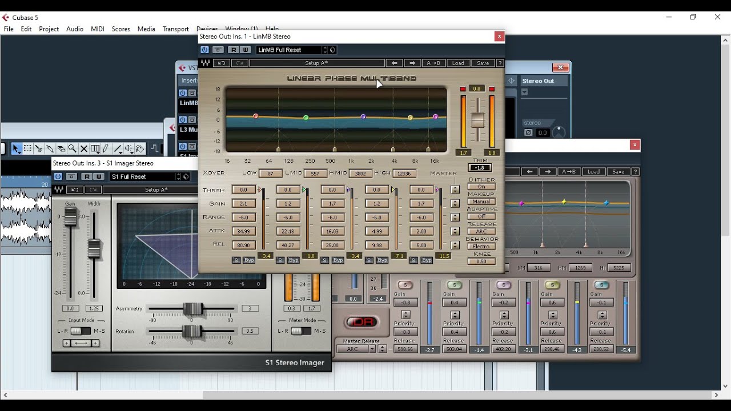Open the MIDI menu
This screenshot has height=411, width=731.
[98, 29]
